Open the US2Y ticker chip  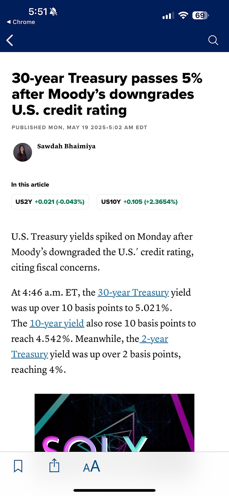tap(50, 202)
